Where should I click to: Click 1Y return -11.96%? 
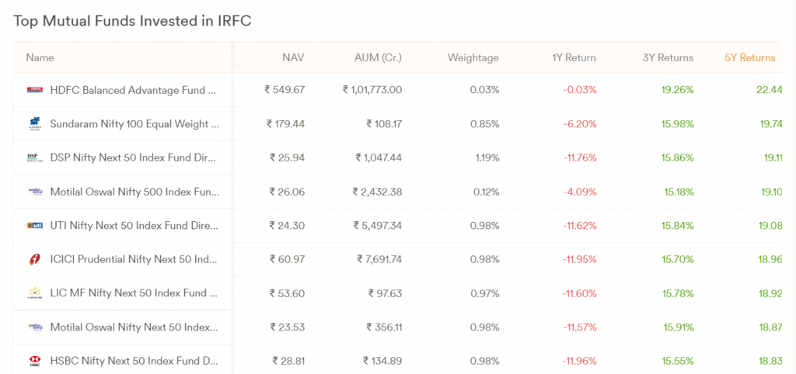tap(579, 362)
